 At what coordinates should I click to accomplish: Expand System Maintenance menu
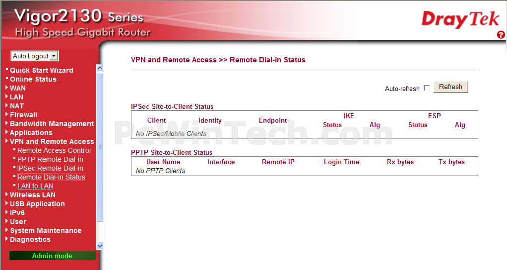[x=46, y=231]
